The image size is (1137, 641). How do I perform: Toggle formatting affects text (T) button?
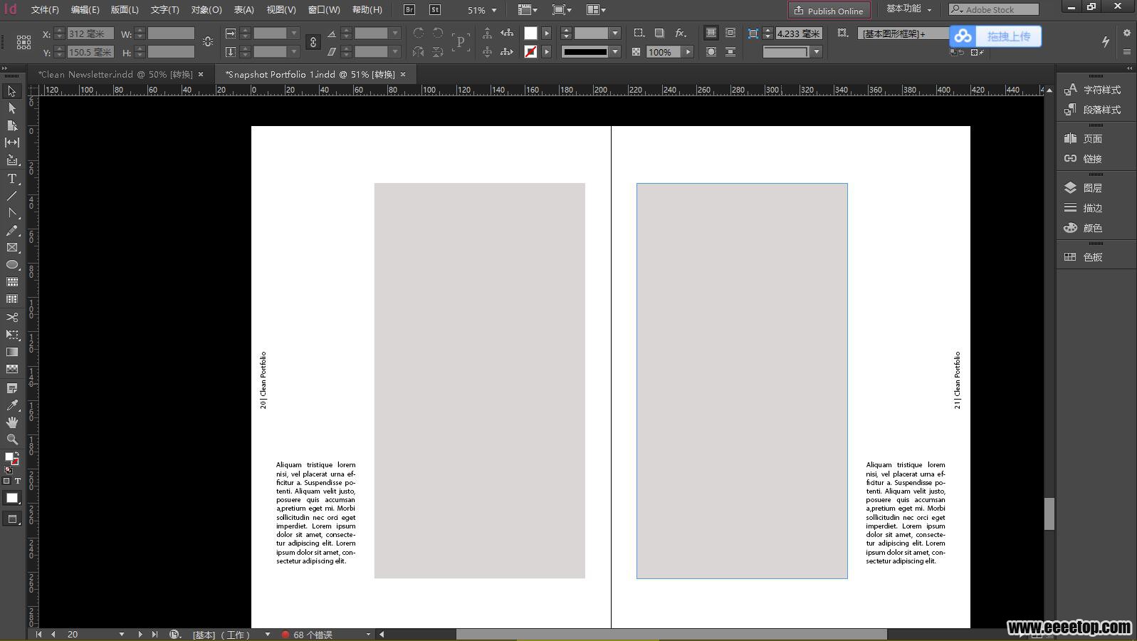point(18,481)
